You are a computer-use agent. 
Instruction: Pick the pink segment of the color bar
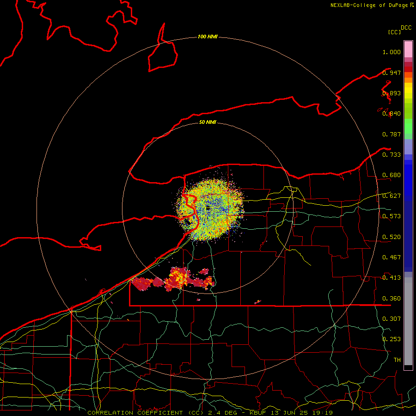(408, 49)
